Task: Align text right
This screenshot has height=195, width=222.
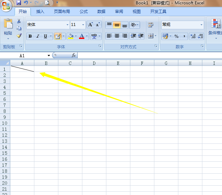Action: [x=124, y=36]
